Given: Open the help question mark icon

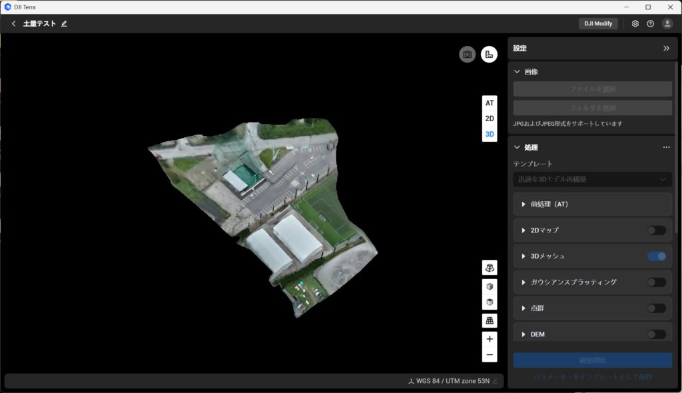Looking at the screenshot, I should point(651,24).
